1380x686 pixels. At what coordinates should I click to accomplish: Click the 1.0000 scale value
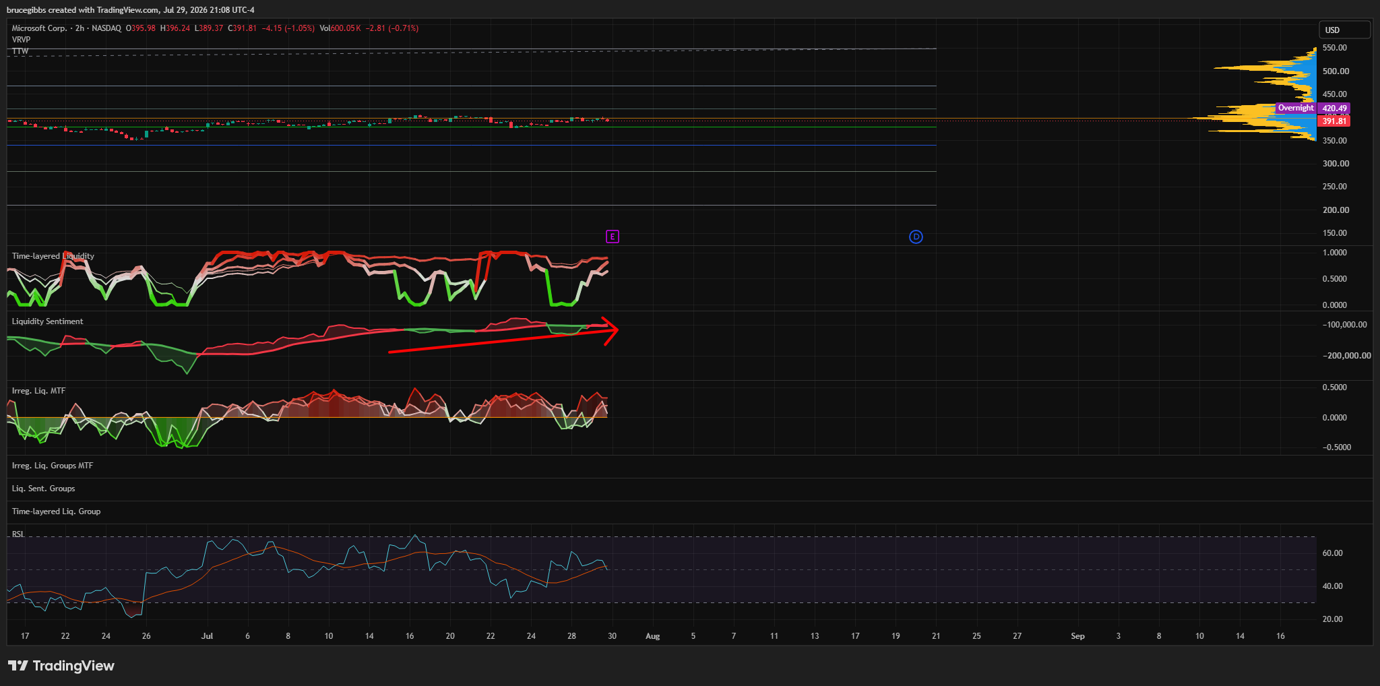click(x=1335, y=253)
